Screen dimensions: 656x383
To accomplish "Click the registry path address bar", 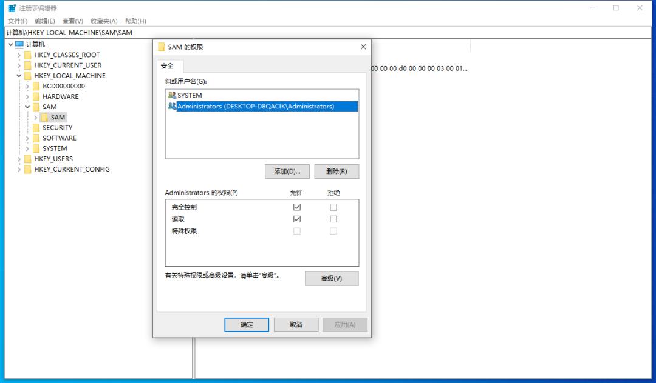I will (x=328, y=33).
